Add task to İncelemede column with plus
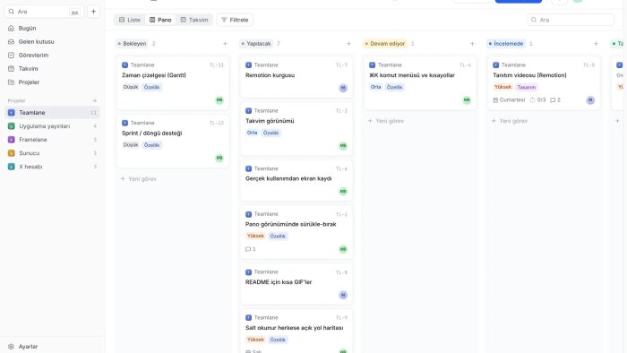The height and width of the screenshot is (353, 627). tap(596, 44)
